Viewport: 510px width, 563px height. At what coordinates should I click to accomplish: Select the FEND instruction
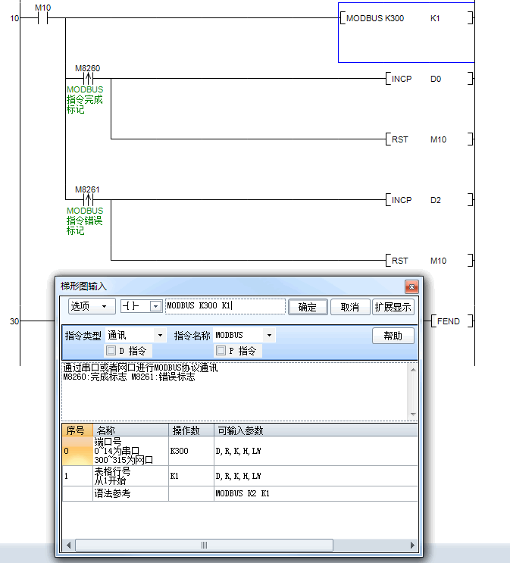pos(452,321)
